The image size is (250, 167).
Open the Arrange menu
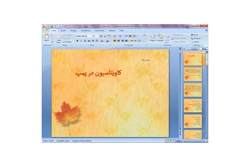(160, 38)
